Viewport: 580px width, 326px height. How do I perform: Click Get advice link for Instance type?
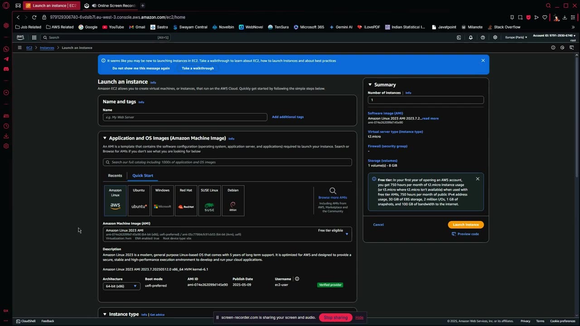(x=157, y=315)
